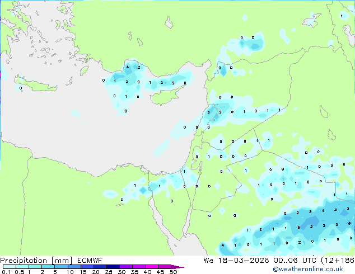Click the 0.5–1 mm legend color swatch
Image resolution: width=355 pixels, height=274 pixels.
(x=22, y=267)
